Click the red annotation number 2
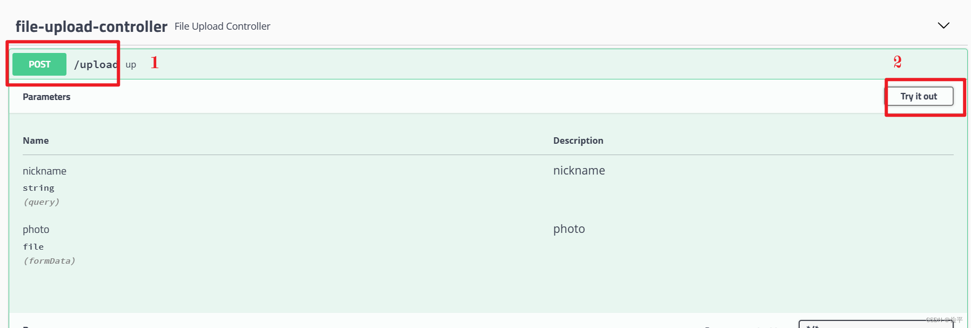The image size is (971, 328). 898,62
